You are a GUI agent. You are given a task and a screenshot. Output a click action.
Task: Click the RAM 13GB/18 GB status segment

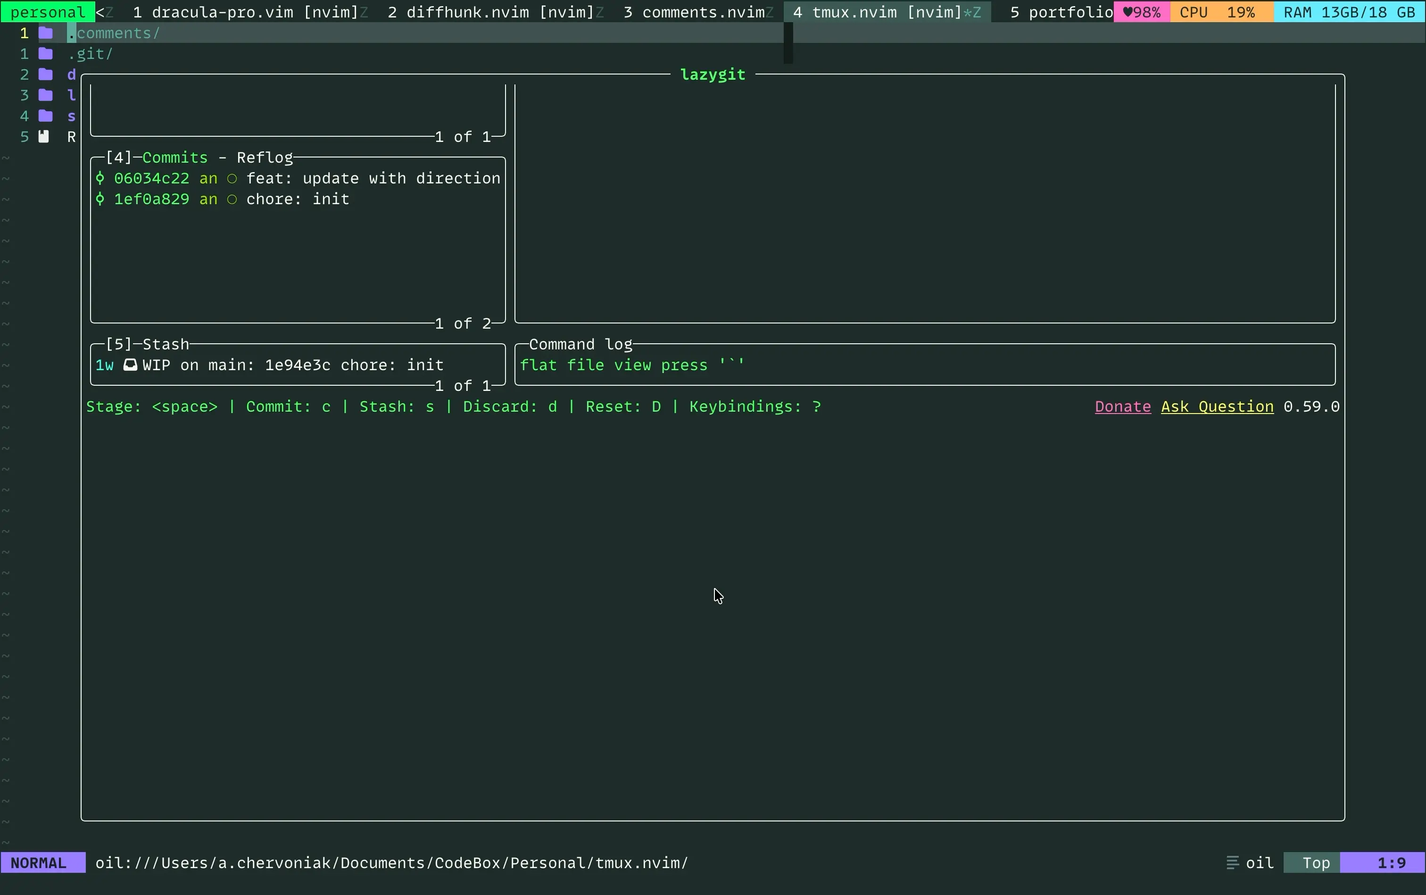point(1350,12)
